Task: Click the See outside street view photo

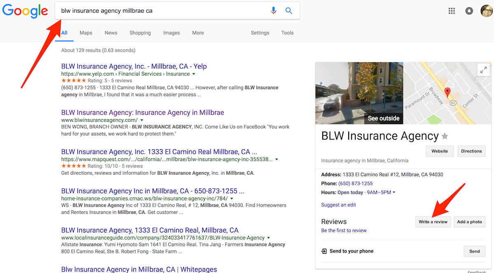Action: (x=359, y=93)
